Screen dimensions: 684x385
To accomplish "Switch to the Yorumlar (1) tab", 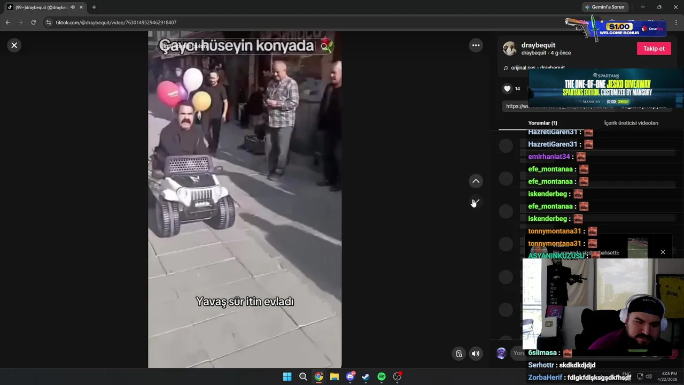I will coord(542,123).
